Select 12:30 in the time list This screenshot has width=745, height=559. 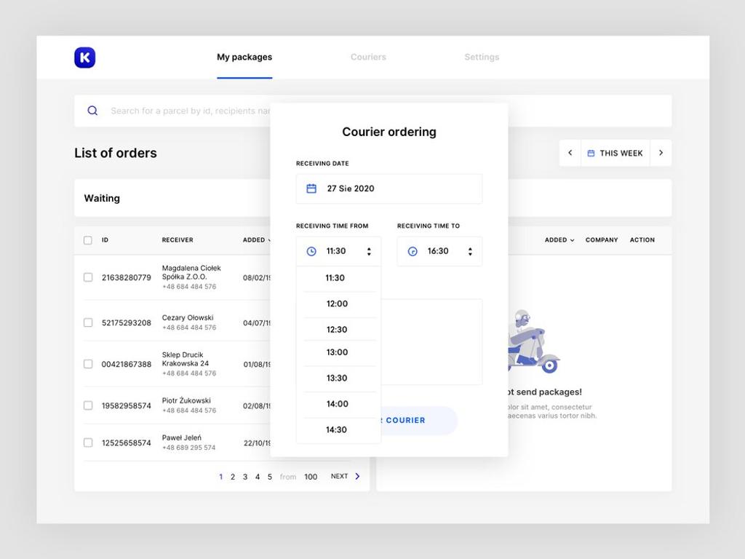337,330
